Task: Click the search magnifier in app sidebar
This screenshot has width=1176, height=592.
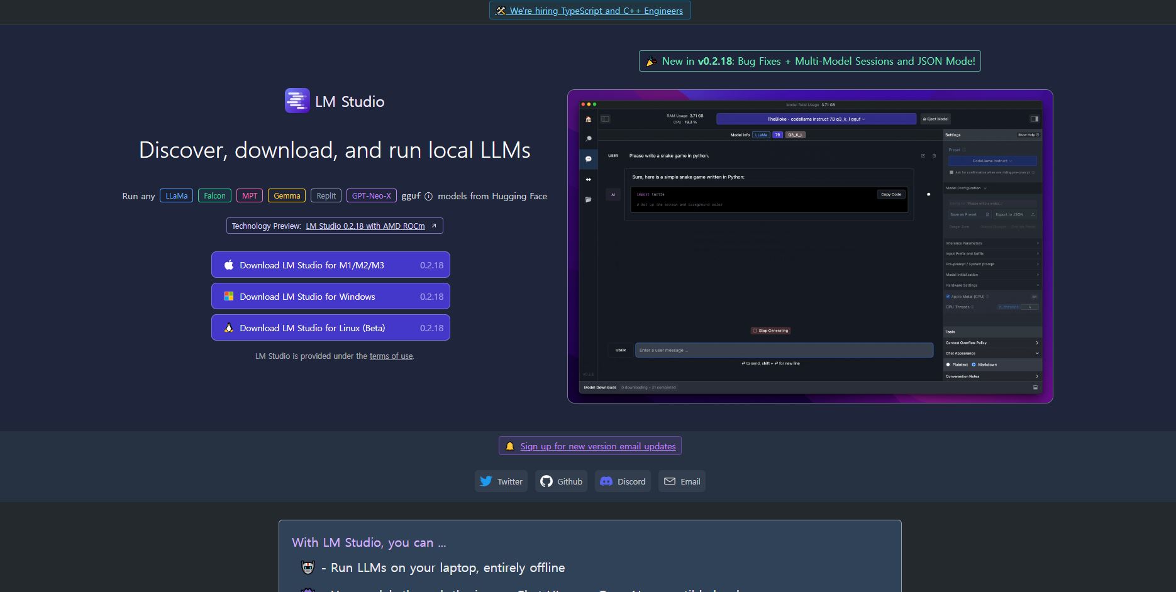Action: (588, 139)
